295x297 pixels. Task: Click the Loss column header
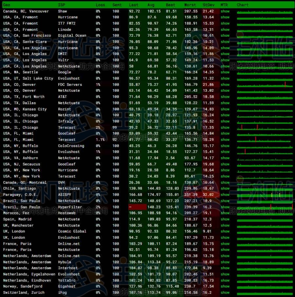101,5
